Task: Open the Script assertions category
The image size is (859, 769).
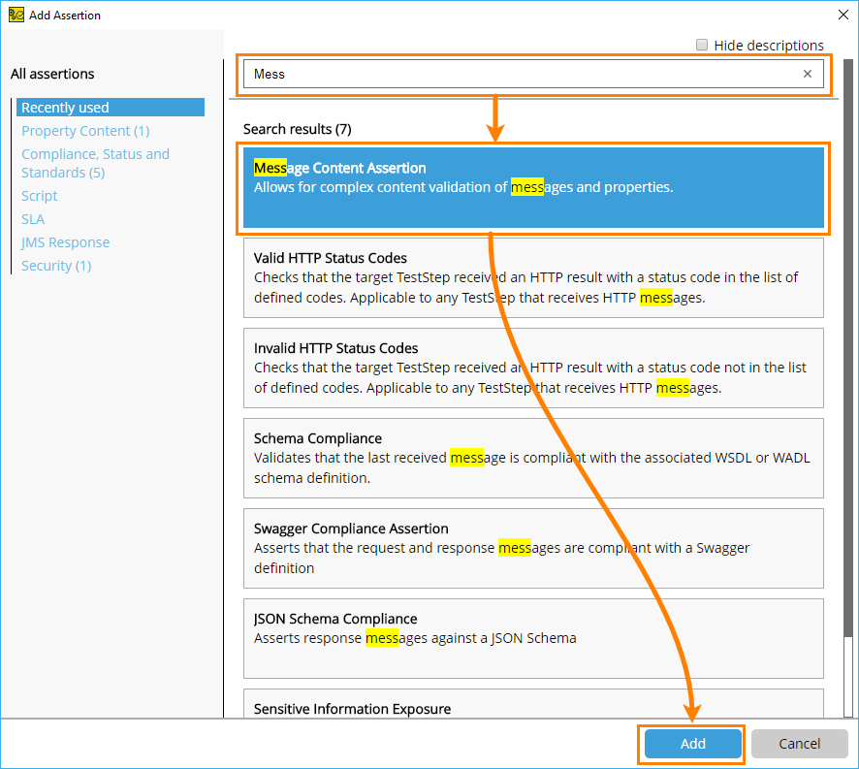Action: (39, 195)
